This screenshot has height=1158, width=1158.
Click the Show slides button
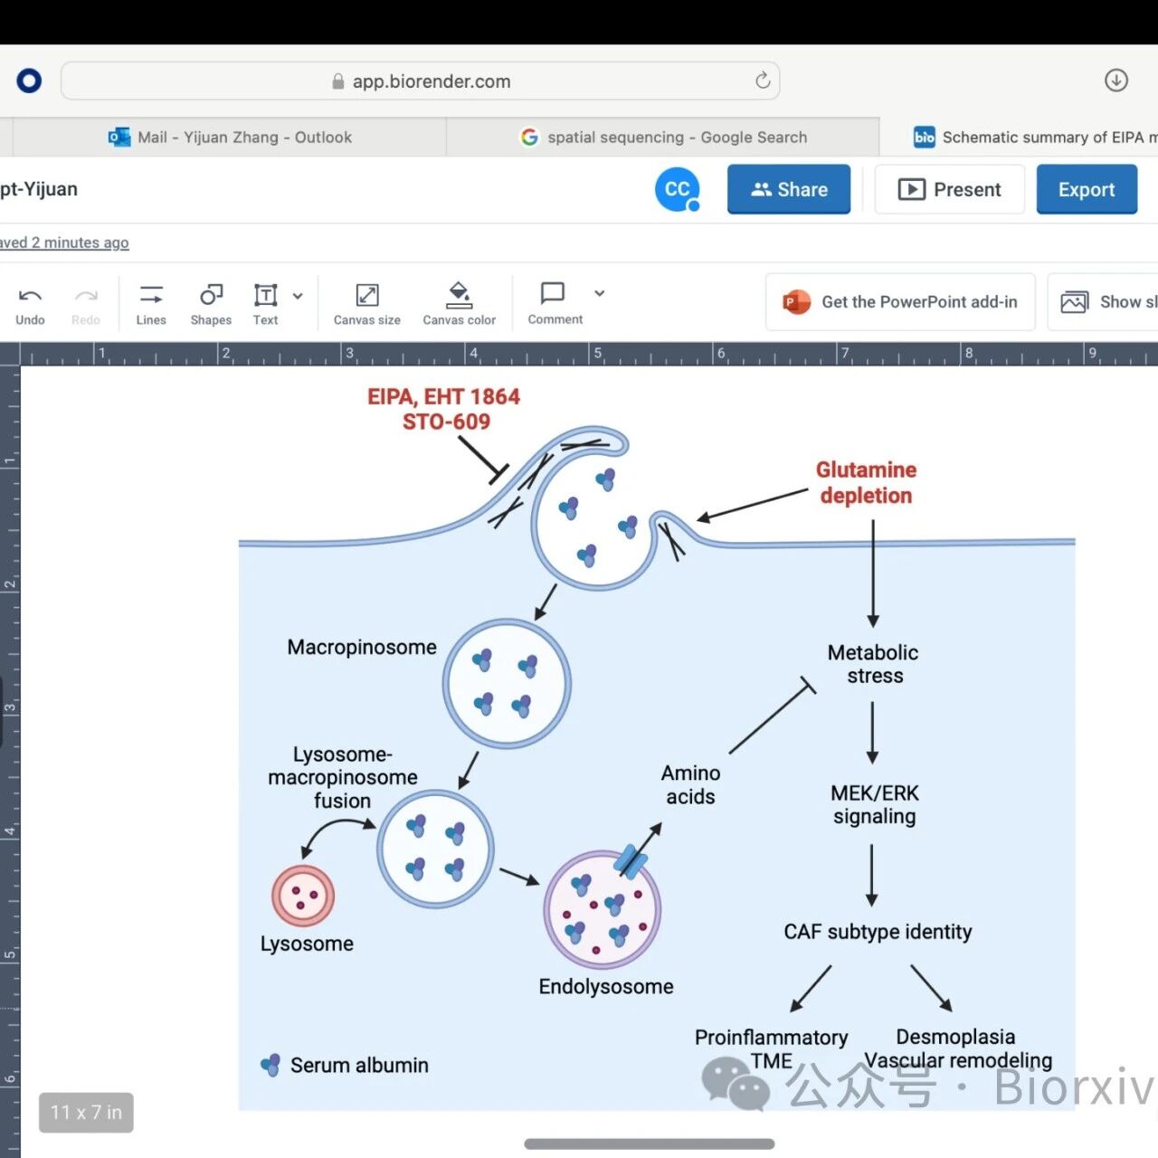(x=1103, y=302)
